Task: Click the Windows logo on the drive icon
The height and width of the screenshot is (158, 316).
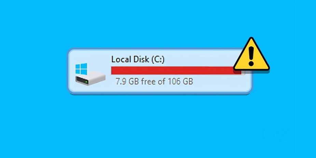Action: pos(81,69)
